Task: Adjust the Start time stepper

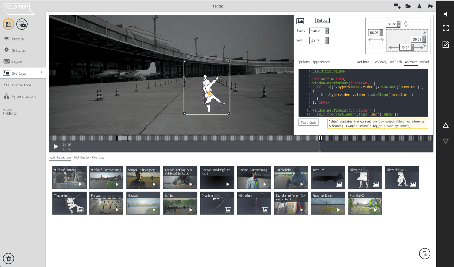Action: click(x=327, y=31)
